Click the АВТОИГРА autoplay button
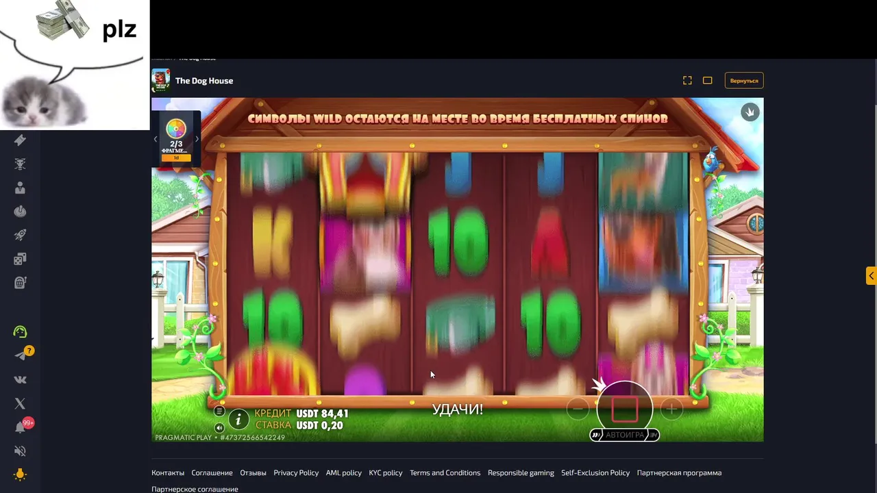The width and height of the screenshot is (877, 493). 625,435
